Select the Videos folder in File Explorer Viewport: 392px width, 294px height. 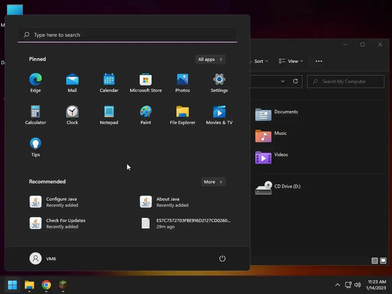click(271, 157)
